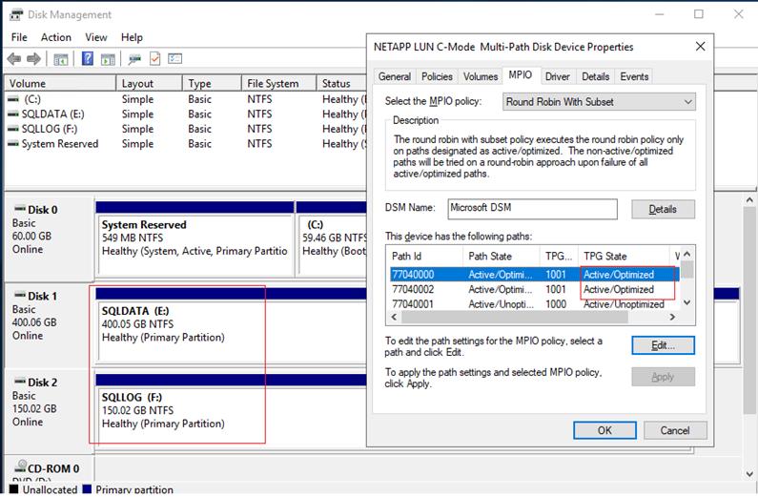
Task: Open the File menu
Action: pyautogui.click(x=19, y=37)
